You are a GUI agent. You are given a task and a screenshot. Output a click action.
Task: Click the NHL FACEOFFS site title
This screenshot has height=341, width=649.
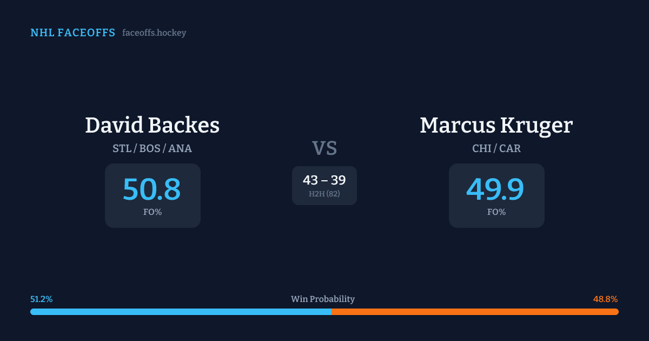tap(72, 33)
